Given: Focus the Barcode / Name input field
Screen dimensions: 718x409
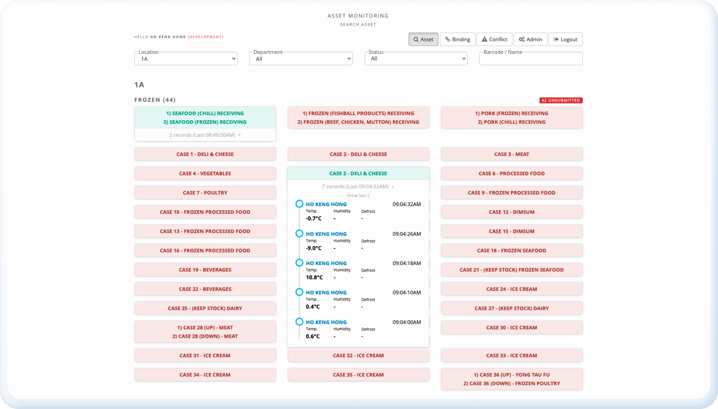Looking at the screenshot, I should tap(531, 59).
